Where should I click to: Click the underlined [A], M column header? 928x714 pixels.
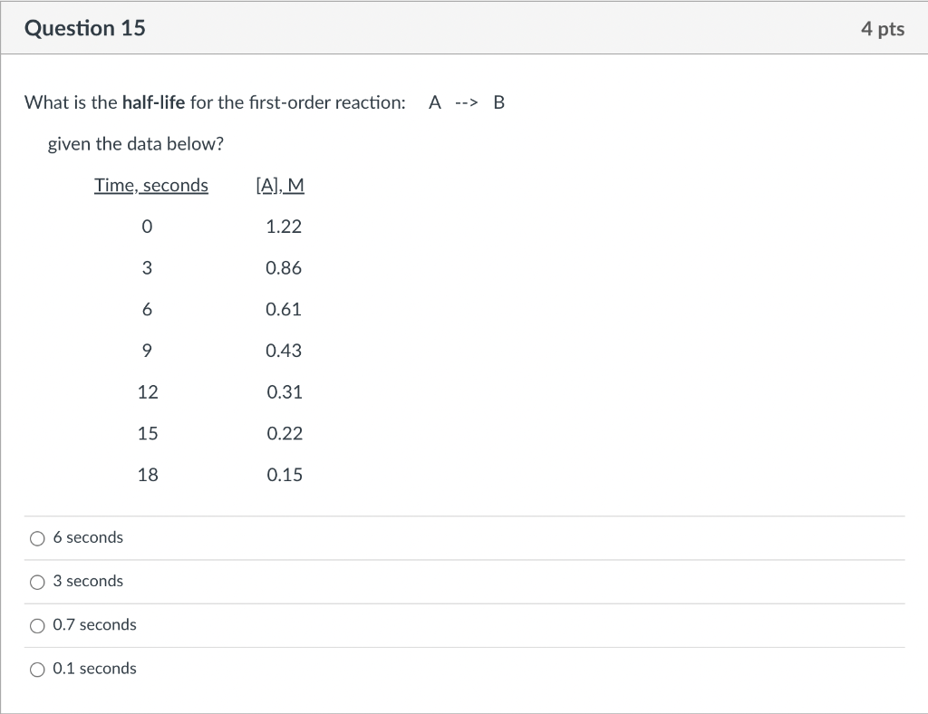tap(280, 186)
